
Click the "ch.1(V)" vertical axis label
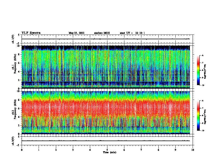point(13,39)
